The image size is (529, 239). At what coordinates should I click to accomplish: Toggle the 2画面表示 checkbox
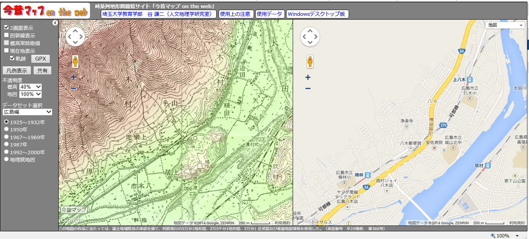tap(6, 28)
